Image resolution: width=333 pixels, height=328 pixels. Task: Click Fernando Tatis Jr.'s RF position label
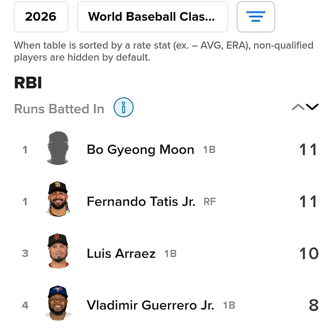(210, 201)
